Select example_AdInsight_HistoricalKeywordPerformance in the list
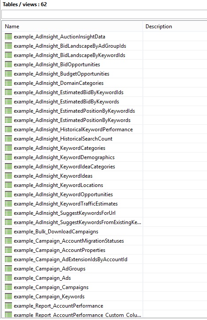 point(73,130)
